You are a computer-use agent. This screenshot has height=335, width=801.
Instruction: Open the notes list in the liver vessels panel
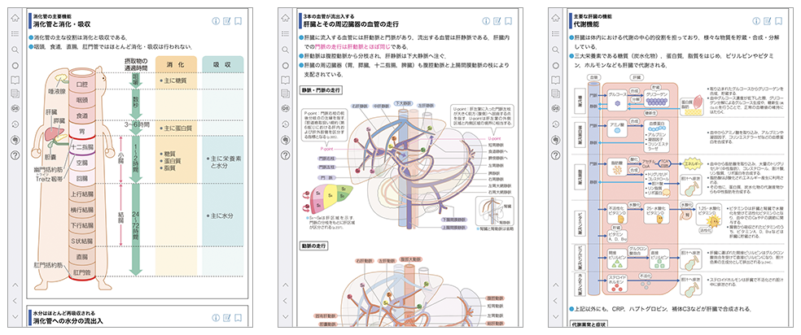[x=286, y=94]
